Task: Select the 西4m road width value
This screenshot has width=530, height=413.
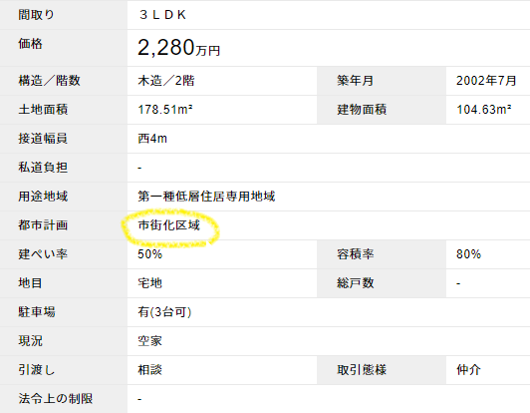Action: pos(152,139)
